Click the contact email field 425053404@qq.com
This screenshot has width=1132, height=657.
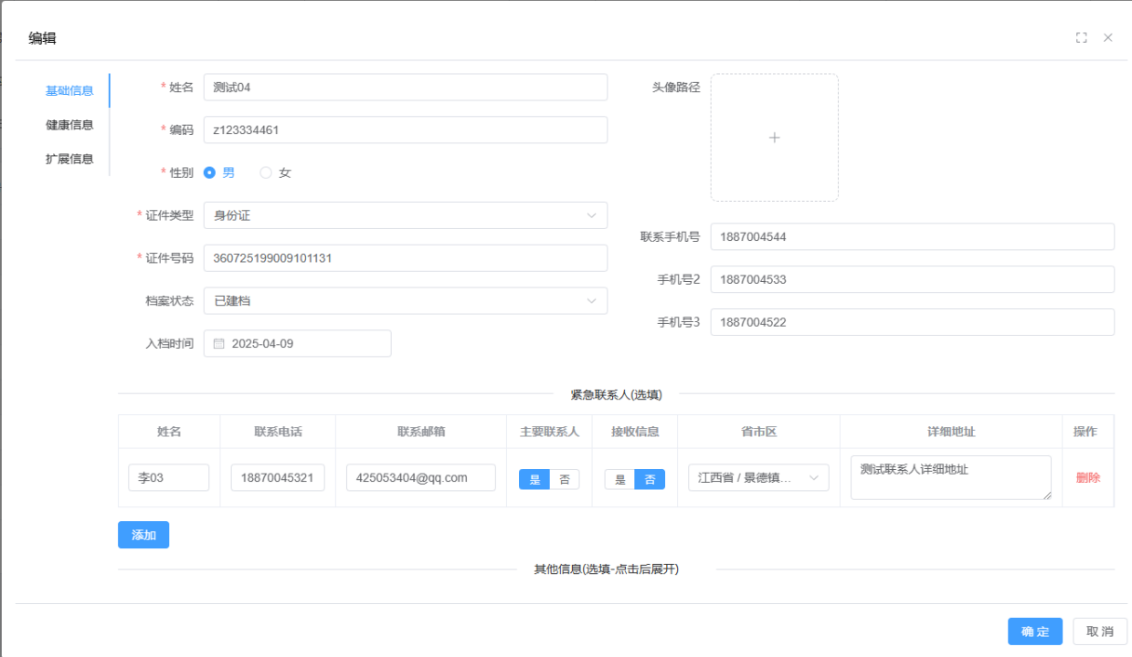(421, 477)
